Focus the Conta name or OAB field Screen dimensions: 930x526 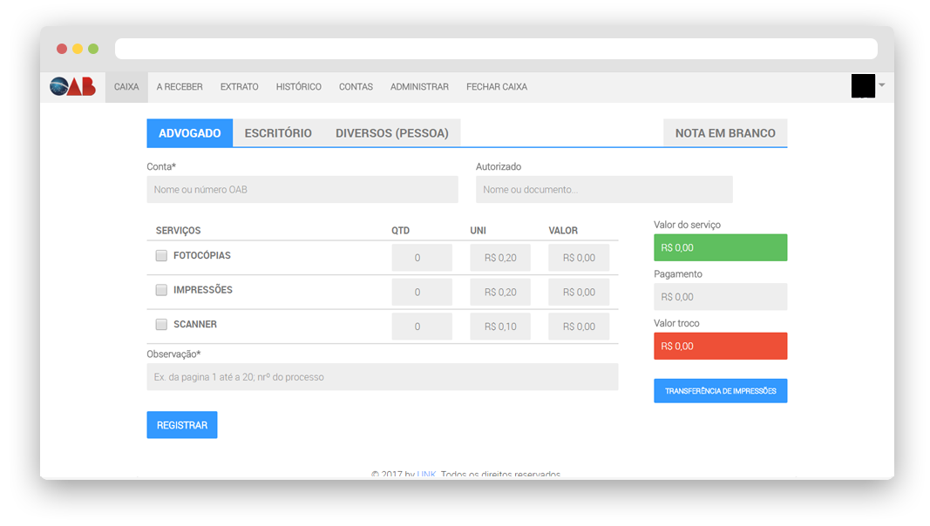pyautogui.click(x=302, y=190)
